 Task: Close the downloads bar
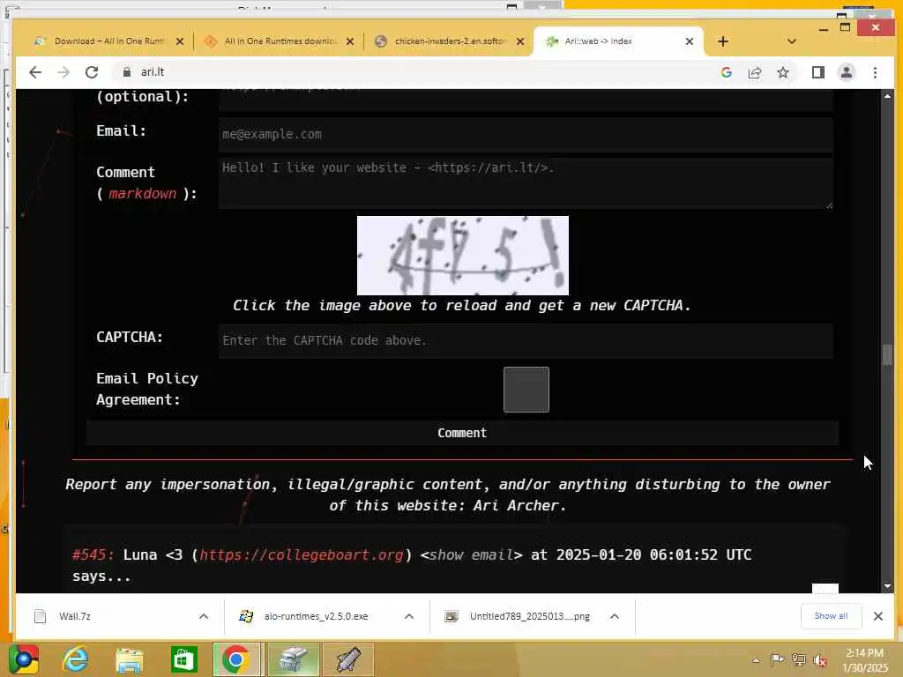(x=877, y=616)
